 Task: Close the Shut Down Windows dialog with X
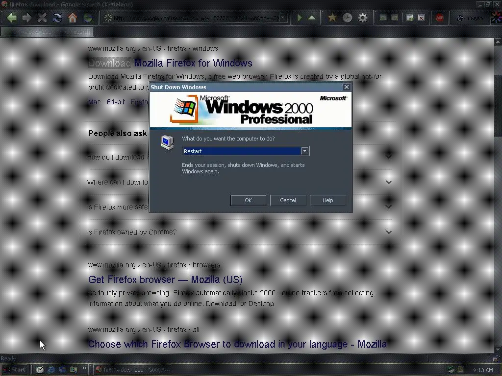pyautogui.click(x=347, y=87)
